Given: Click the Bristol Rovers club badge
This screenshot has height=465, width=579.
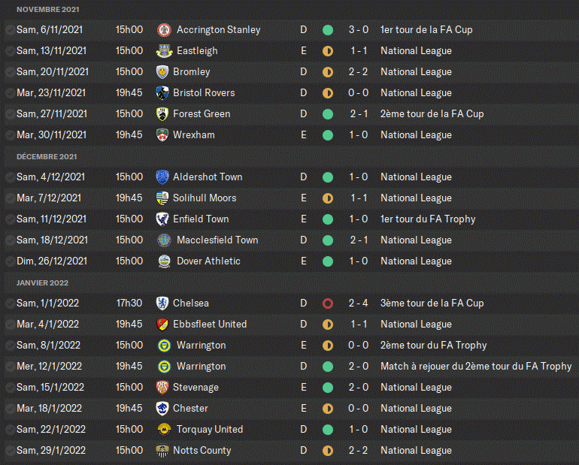Looking at the screenshot, I should pos(162,93).
